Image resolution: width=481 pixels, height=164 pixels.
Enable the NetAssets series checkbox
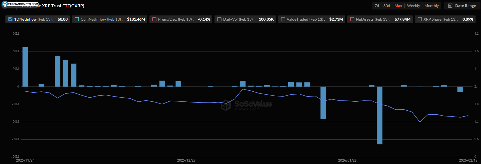click(x=352, y=19)
